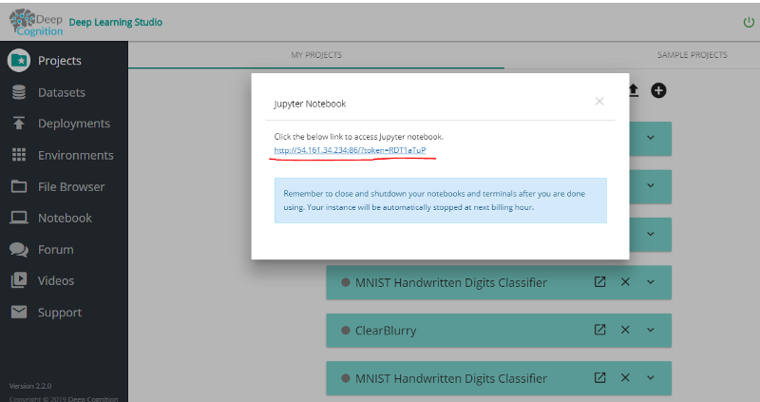Open the Forum from the sidebar

(42, 249)
